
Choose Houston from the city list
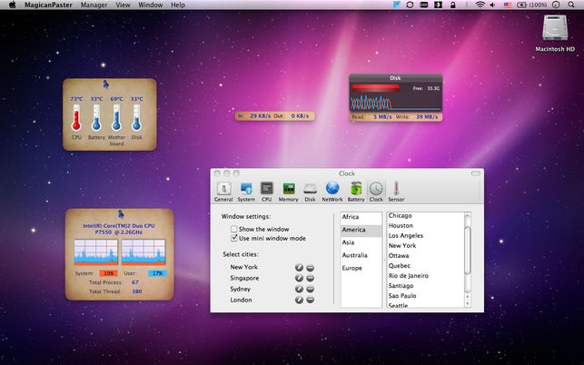coord(425,225)
